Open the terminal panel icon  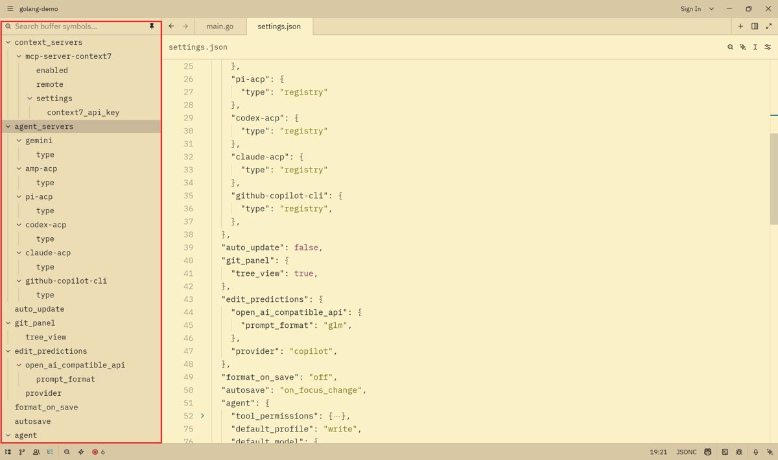tap(725, 452)
